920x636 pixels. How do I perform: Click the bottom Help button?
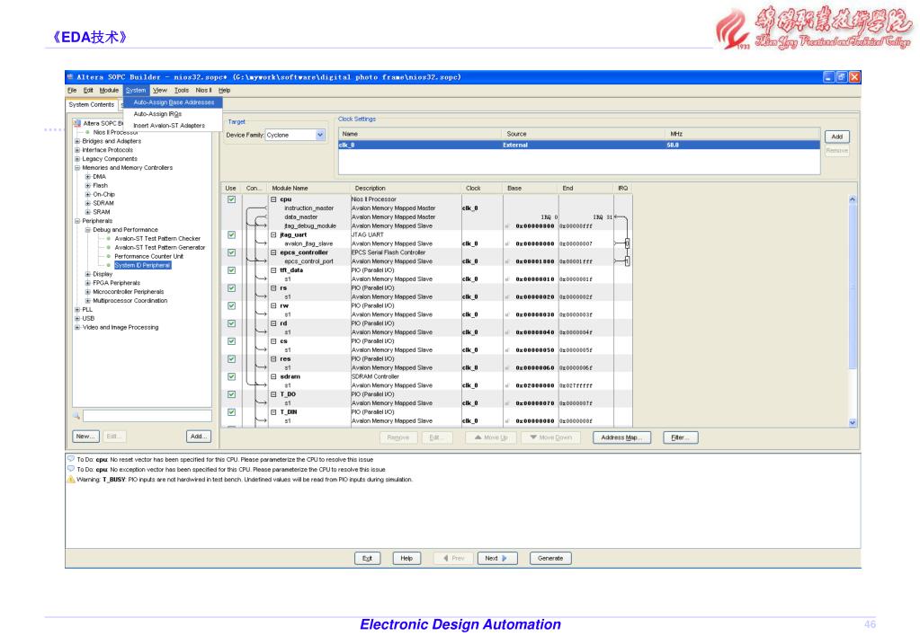click(406, 558)
